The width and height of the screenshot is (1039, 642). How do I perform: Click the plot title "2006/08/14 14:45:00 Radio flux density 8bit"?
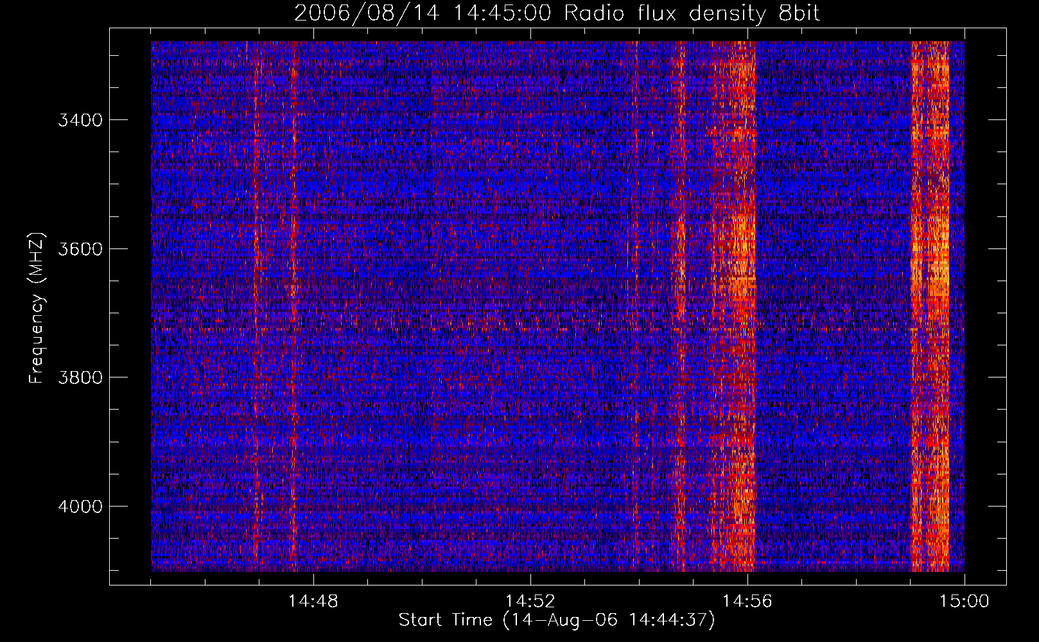click(557, 13)
